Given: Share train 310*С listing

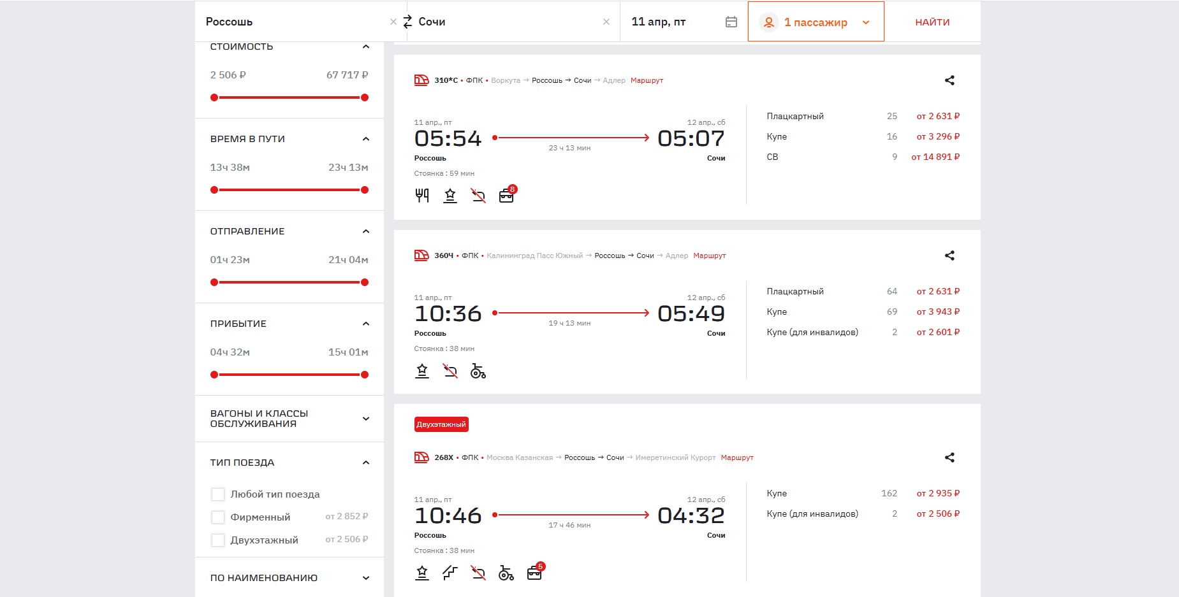Looking at the screenshot, I should click(x=949, y=80).
